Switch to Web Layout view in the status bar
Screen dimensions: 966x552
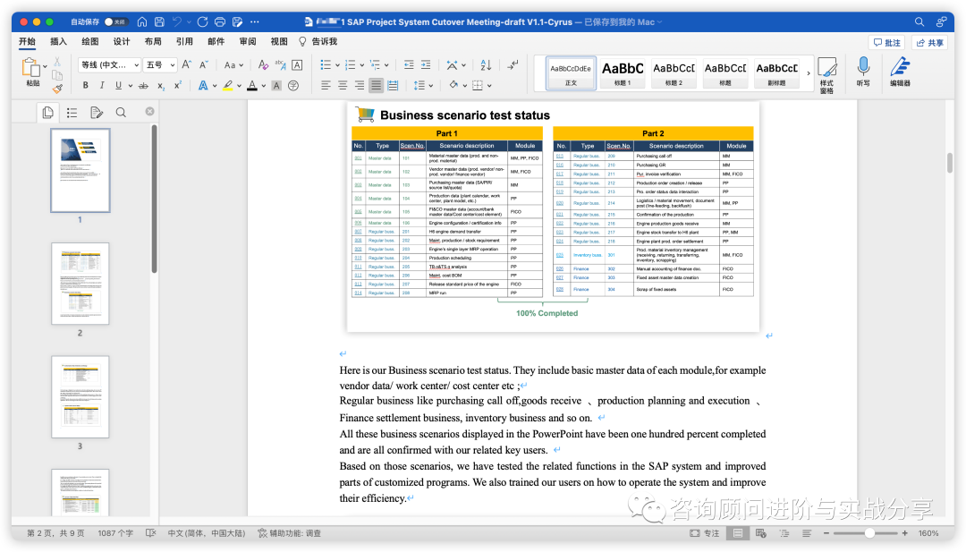(761, 533)
